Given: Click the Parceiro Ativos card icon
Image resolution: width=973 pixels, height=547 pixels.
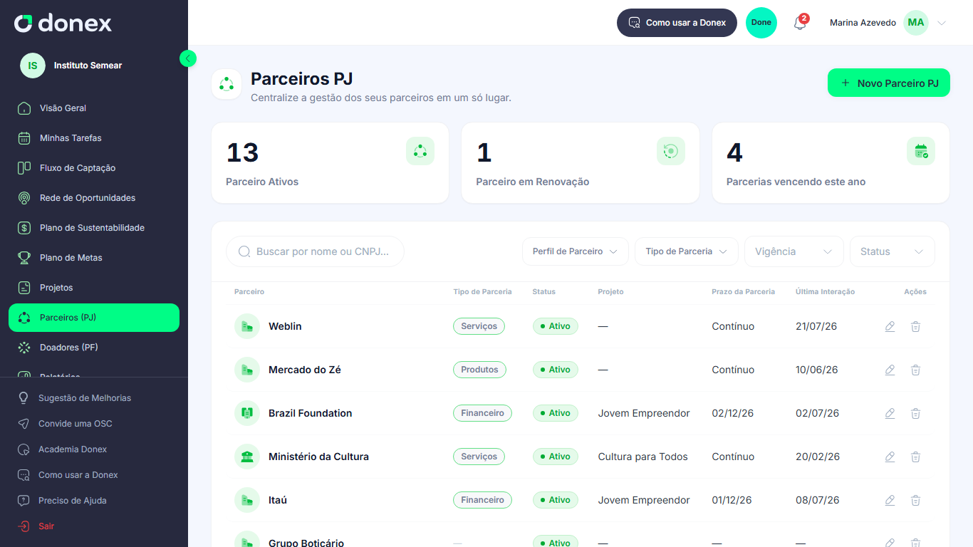Looking at the screenshot, I should [x=420, y=151].
